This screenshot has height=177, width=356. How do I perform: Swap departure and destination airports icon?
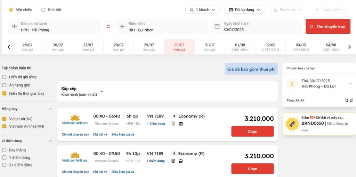click(108, 26)
